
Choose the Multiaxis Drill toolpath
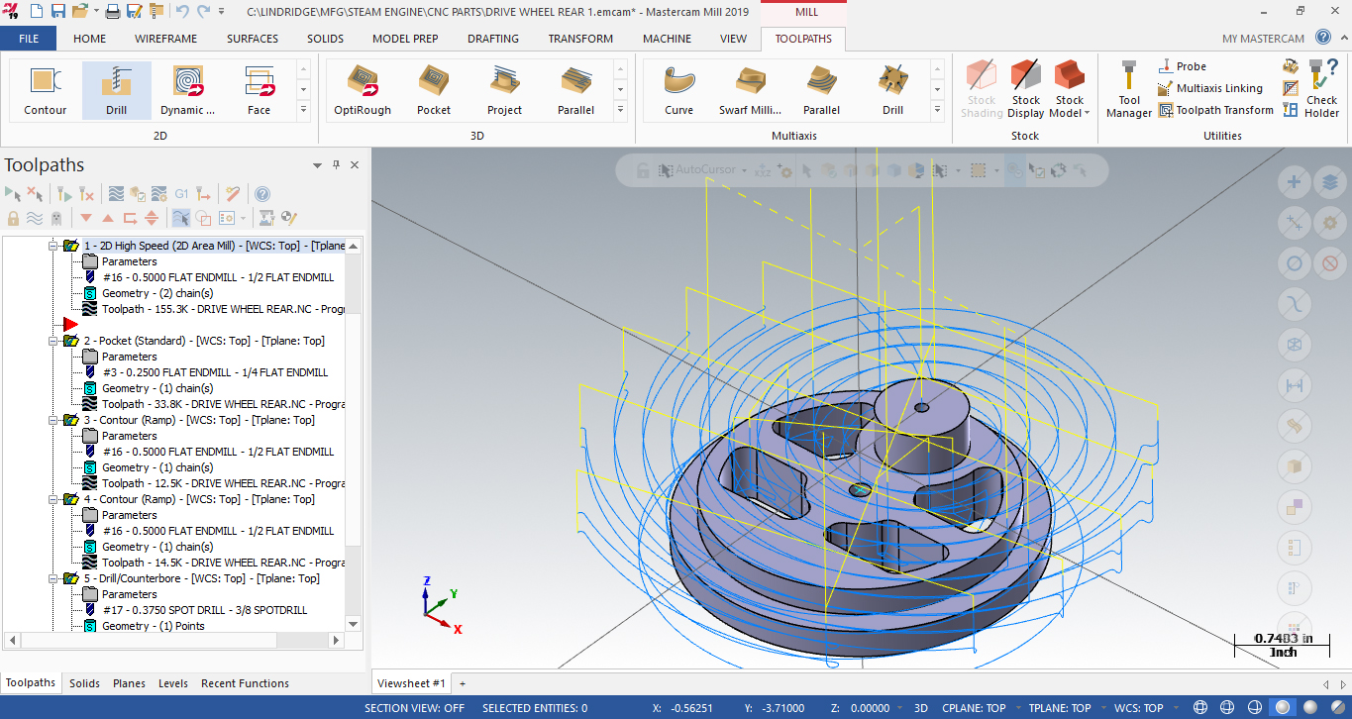click(892, 90)
